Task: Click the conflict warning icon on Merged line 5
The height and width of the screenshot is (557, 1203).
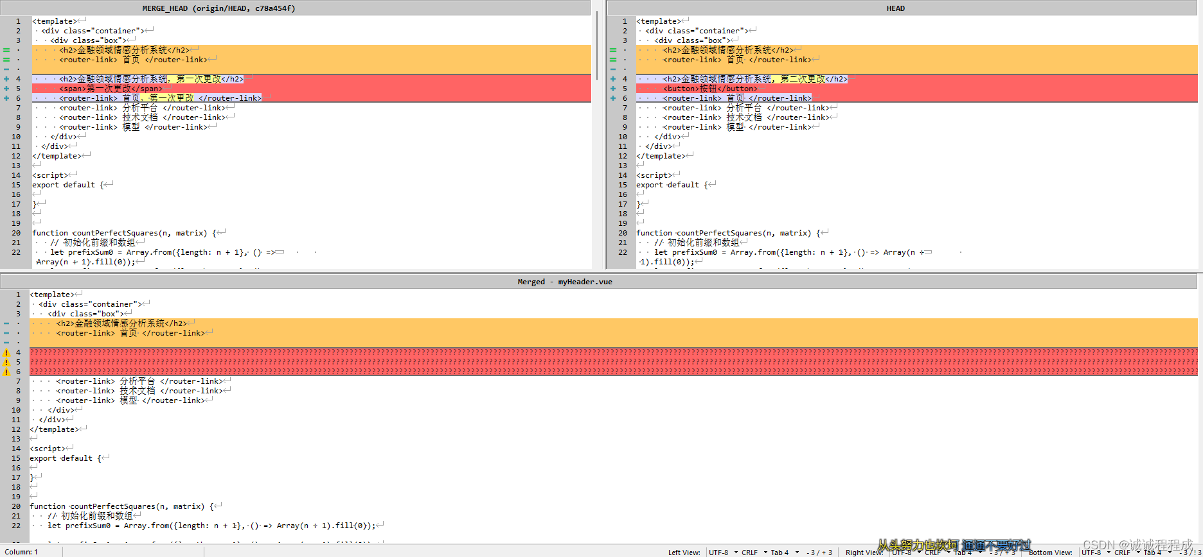Action: point(6,362)
